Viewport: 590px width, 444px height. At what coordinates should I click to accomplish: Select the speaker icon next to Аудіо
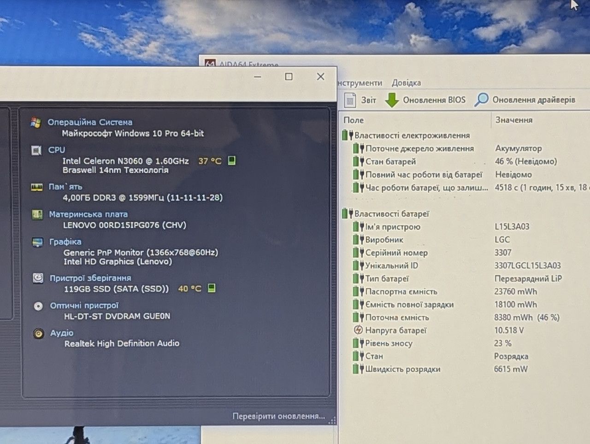(x=39, y=333)
